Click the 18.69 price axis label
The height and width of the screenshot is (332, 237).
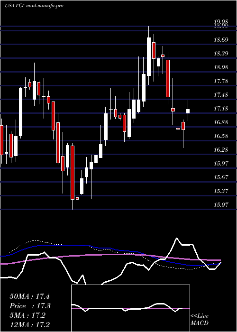tap(221, 39)
